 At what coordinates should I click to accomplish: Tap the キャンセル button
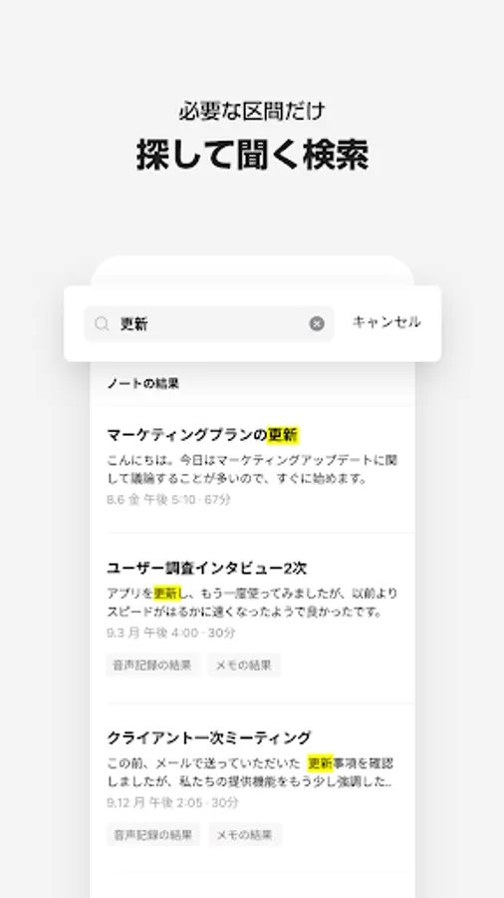[386, 322]
